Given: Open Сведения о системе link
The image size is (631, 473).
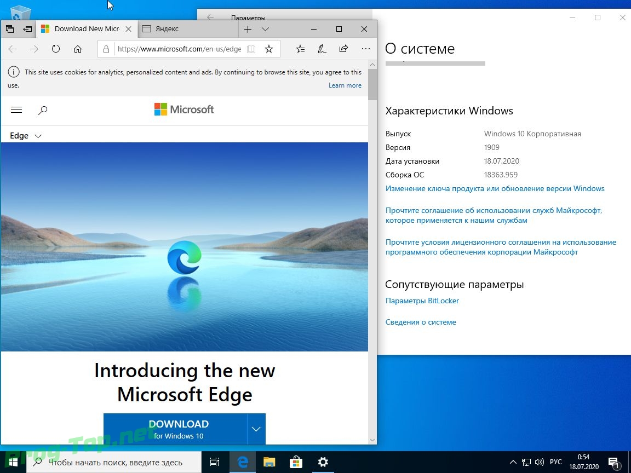Looking at the screenshot, I should tap(421, 322).
